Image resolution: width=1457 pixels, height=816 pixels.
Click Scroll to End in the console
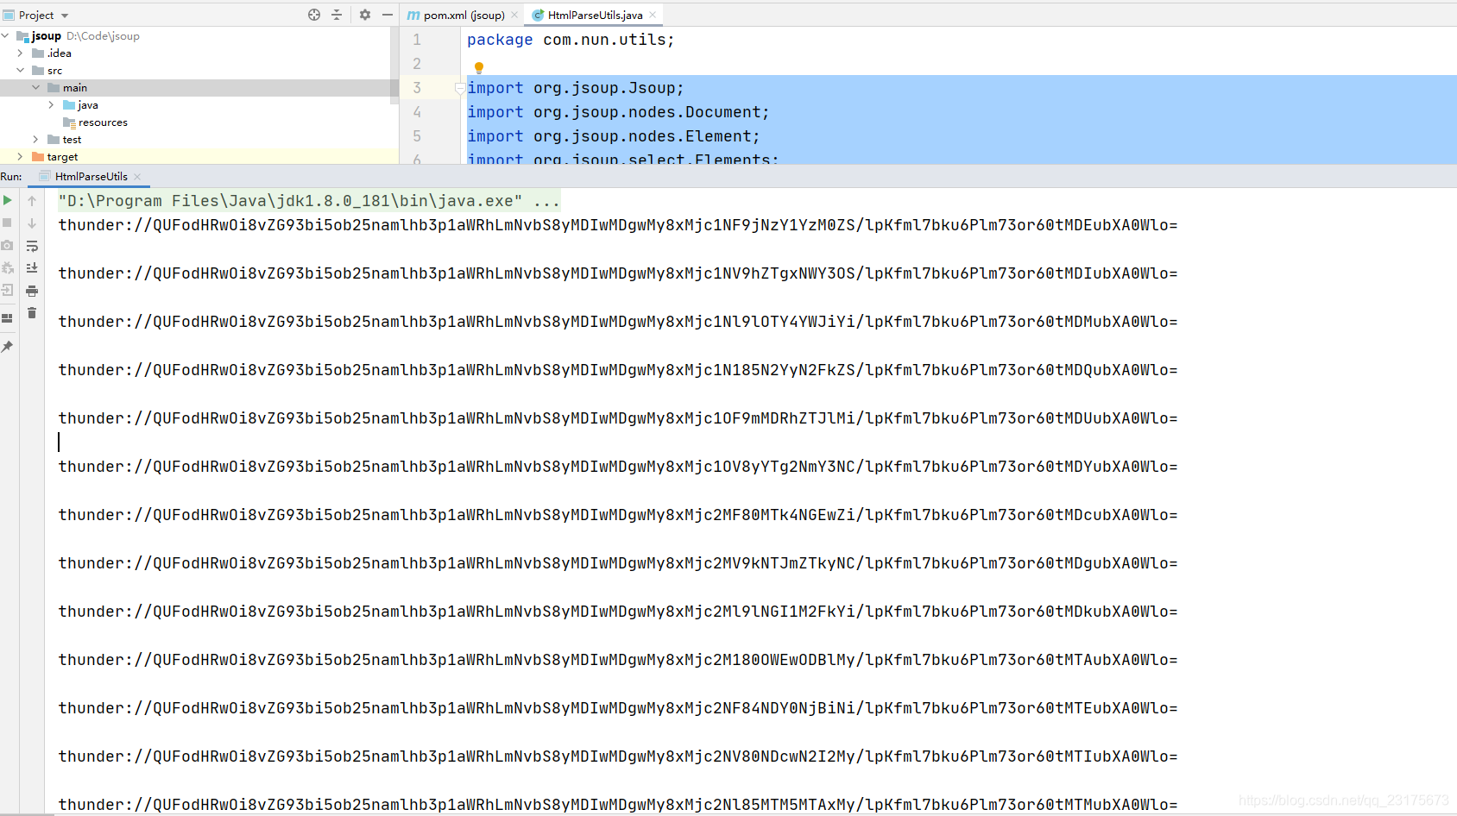32,268
